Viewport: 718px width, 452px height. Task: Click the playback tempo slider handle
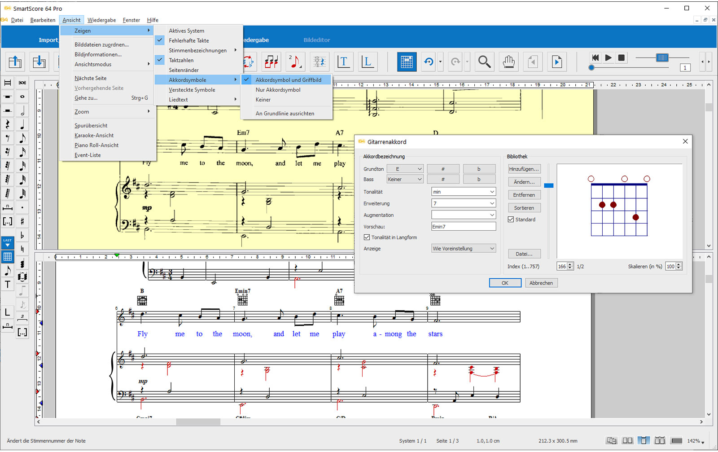click(x=662, y=57)
